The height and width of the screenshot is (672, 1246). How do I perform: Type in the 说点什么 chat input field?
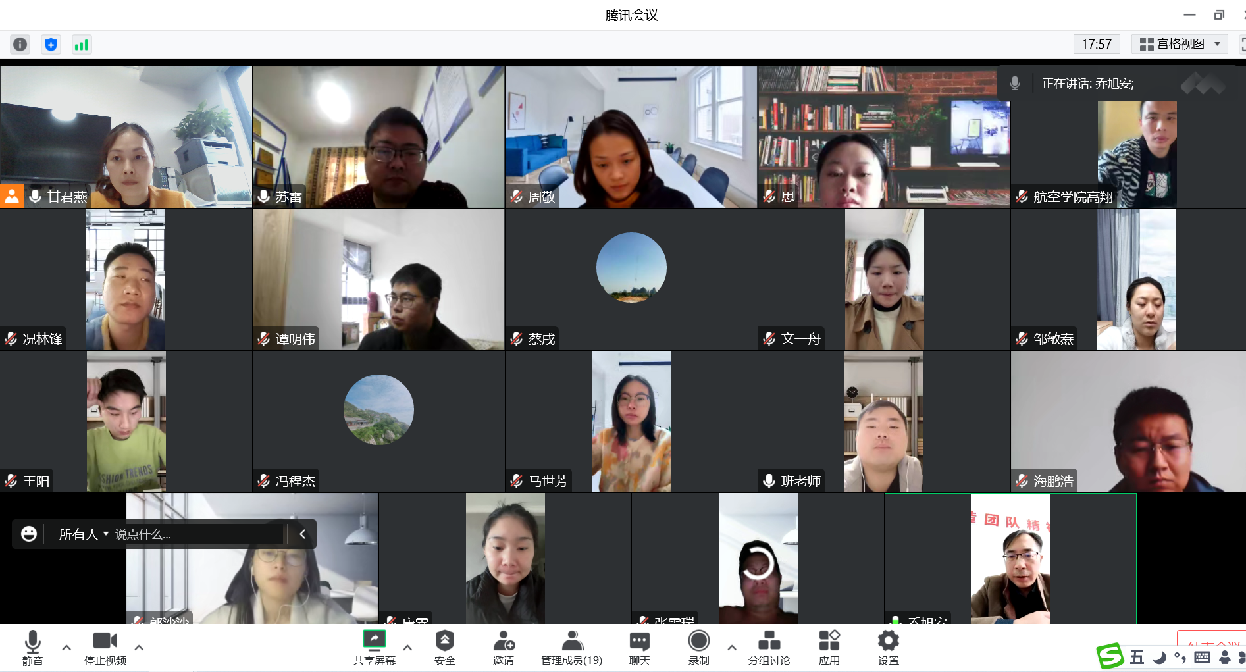point(197,534)
